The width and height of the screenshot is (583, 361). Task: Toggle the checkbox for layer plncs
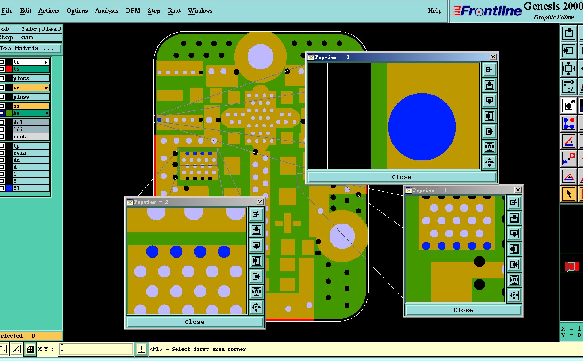(2, 78)
